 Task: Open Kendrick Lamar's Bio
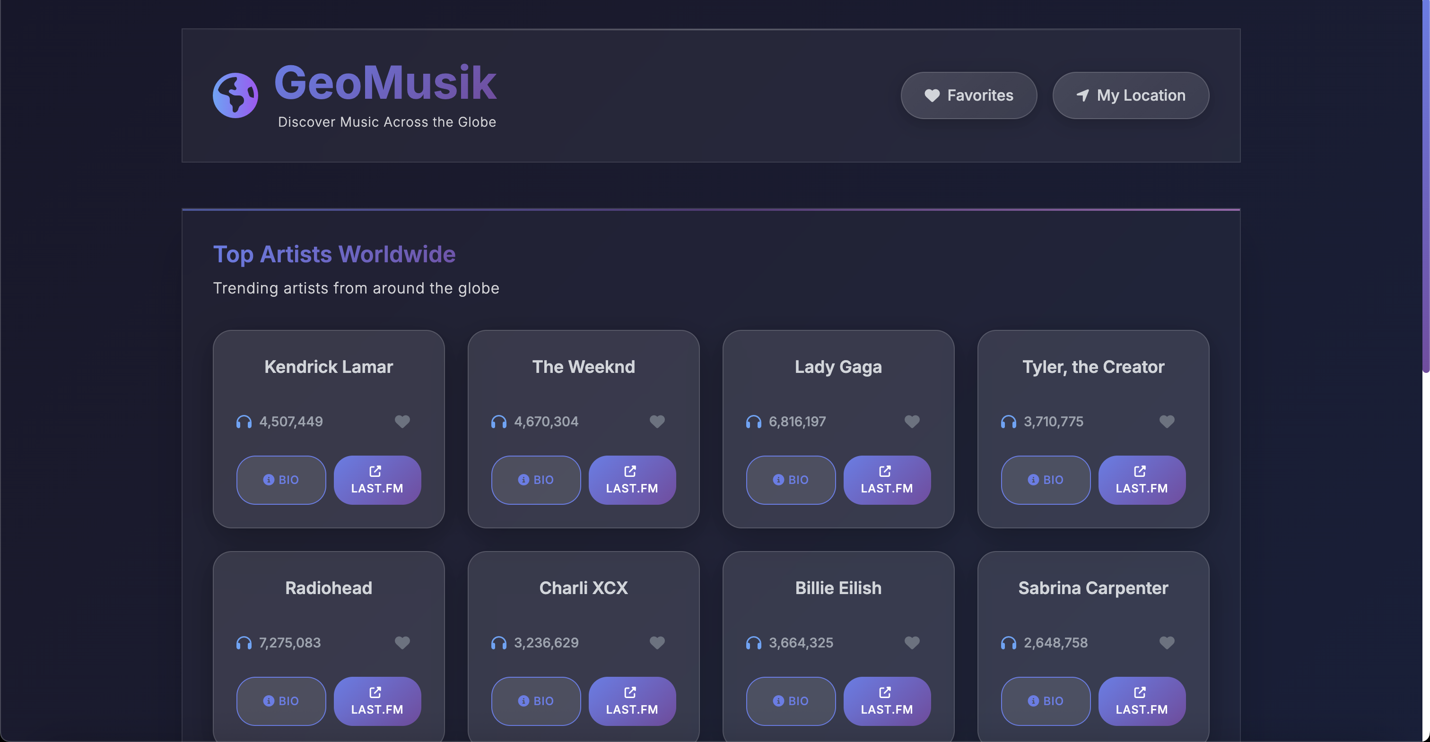click(x=281, y=480)
